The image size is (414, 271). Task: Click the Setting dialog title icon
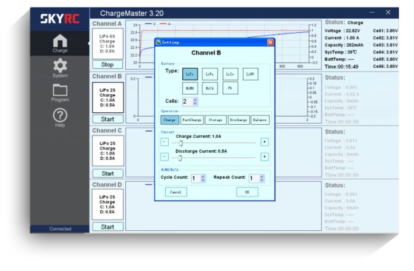point(158,42)
